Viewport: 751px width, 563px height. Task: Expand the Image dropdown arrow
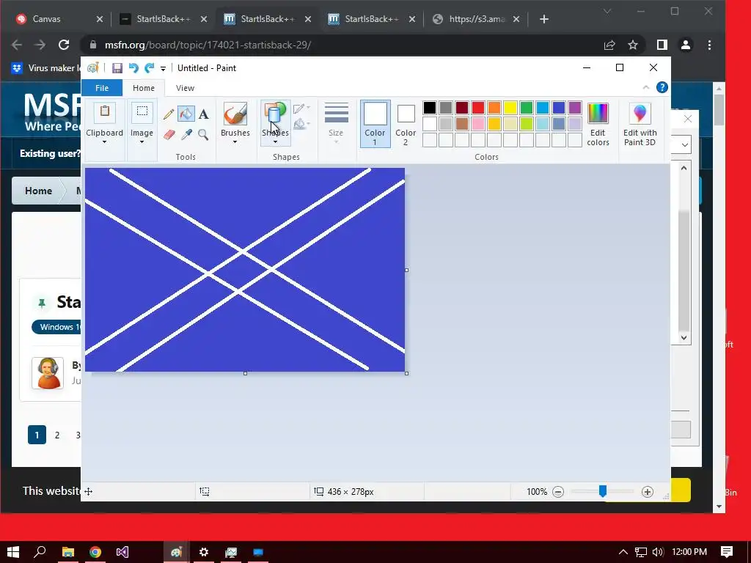[x=142, y=142]
